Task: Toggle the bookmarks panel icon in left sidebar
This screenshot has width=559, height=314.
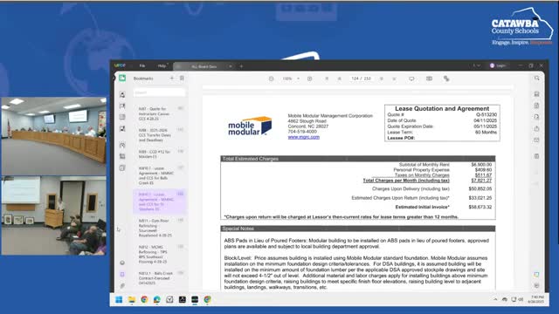Action: pos(122,274)
